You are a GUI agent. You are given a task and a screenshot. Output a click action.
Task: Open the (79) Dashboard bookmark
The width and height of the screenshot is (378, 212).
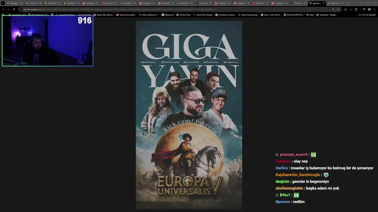(38, 15)
